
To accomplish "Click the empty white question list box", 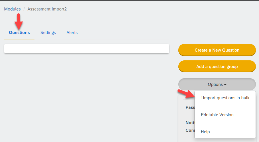I will pyautogui.click(x=87, y=48).
